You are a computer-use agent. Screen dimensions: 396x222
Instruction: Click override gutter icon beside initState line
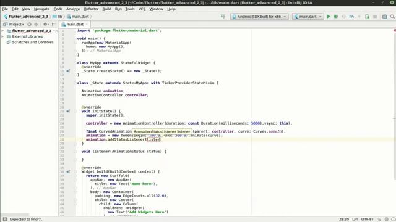(x=68, y=111)
